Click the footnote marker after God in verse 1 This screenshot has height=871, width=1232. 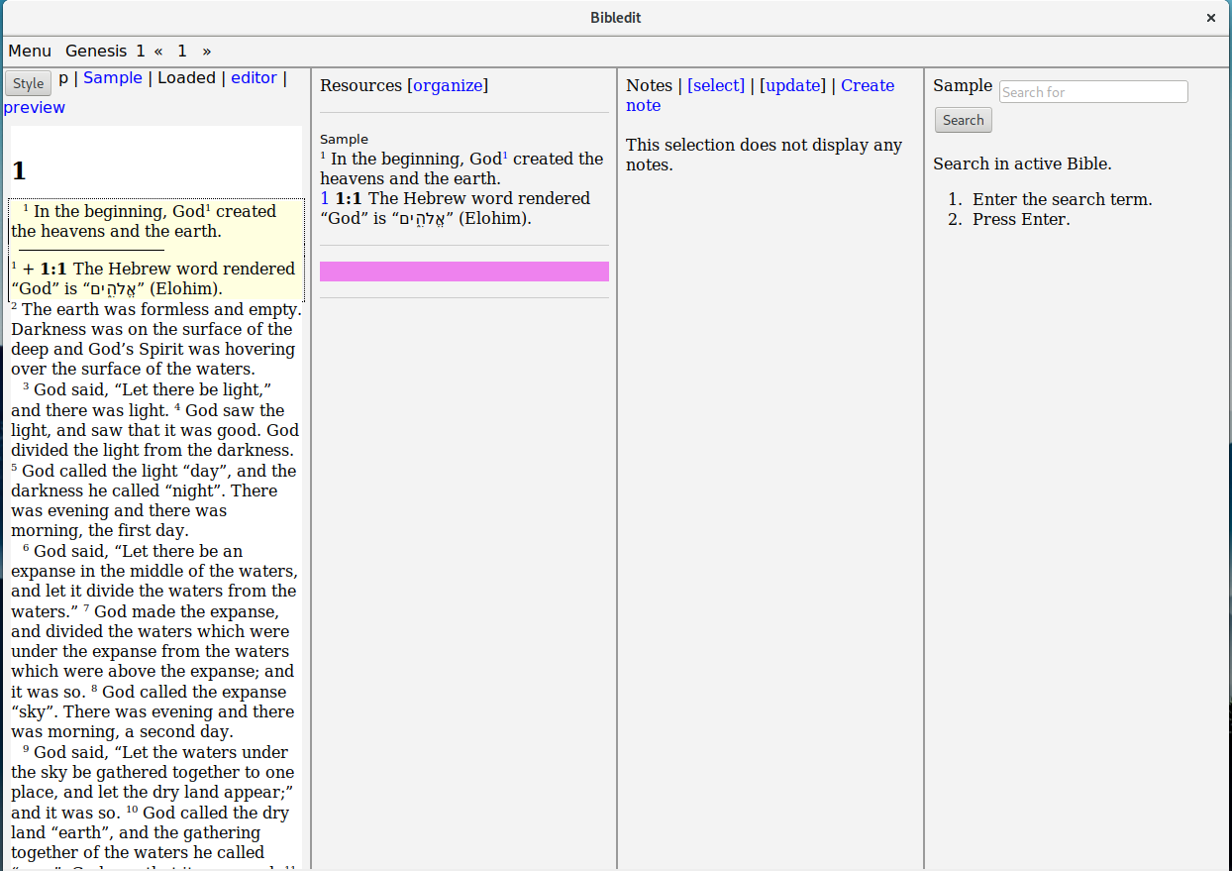pyautogui.click(x=209, y=208)
